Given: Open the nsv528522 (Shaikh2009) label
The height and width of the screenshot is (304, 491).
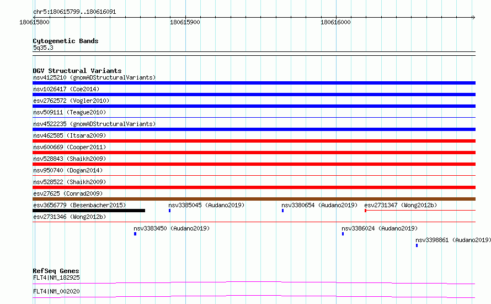Looking at the screenshot, I should click(70, 182).
